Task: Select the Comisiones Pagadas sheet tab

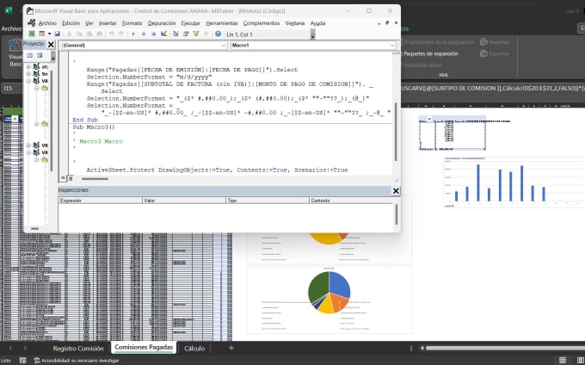Action: pos(144,348)
